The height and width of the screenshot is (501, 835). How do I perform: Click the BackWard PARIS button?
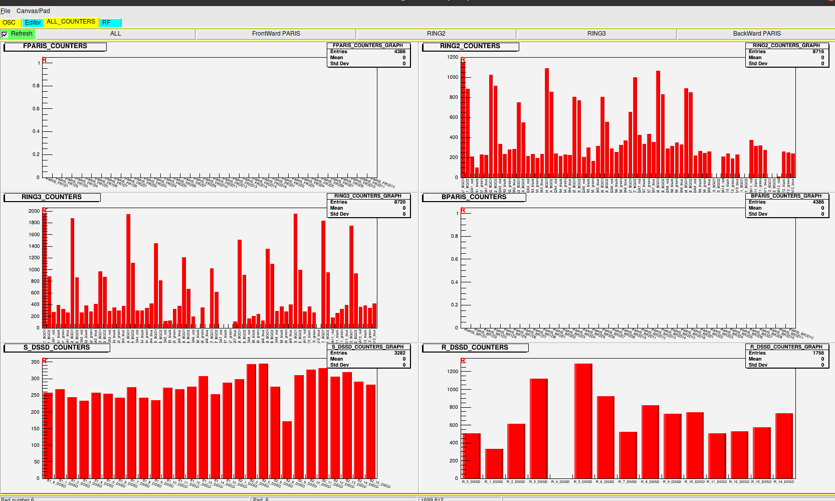[756, 34]
